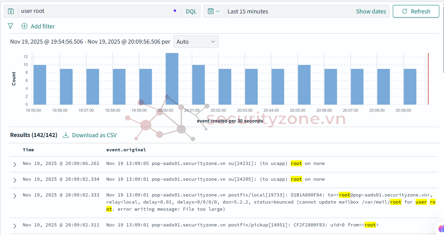This screenshot has height=235, width=444.
Task: Click the plus icon beside Add filter
Action: pos(24,26)
